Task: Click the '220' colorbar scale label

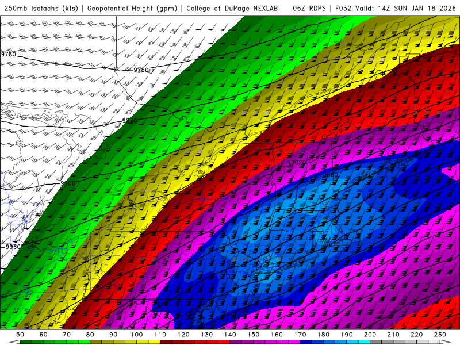Action: [416, 335]
